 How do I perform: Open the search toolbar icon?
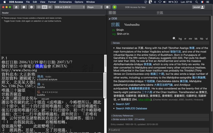point(24,7)
